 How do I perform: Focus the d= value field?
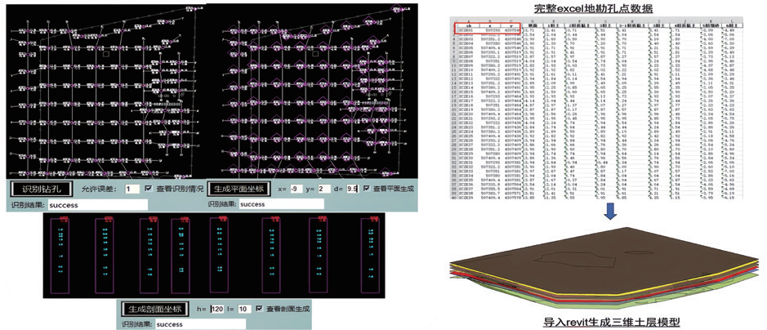point(352,189)
